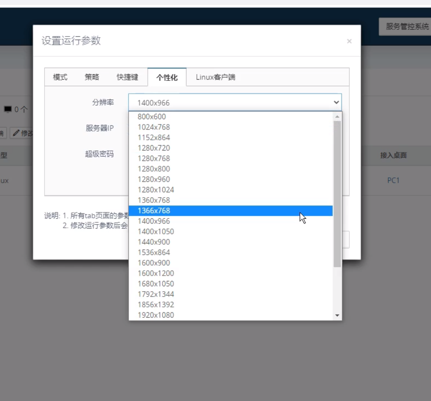
Task: Select 1600x900 from the list
Action: point(154,263)
